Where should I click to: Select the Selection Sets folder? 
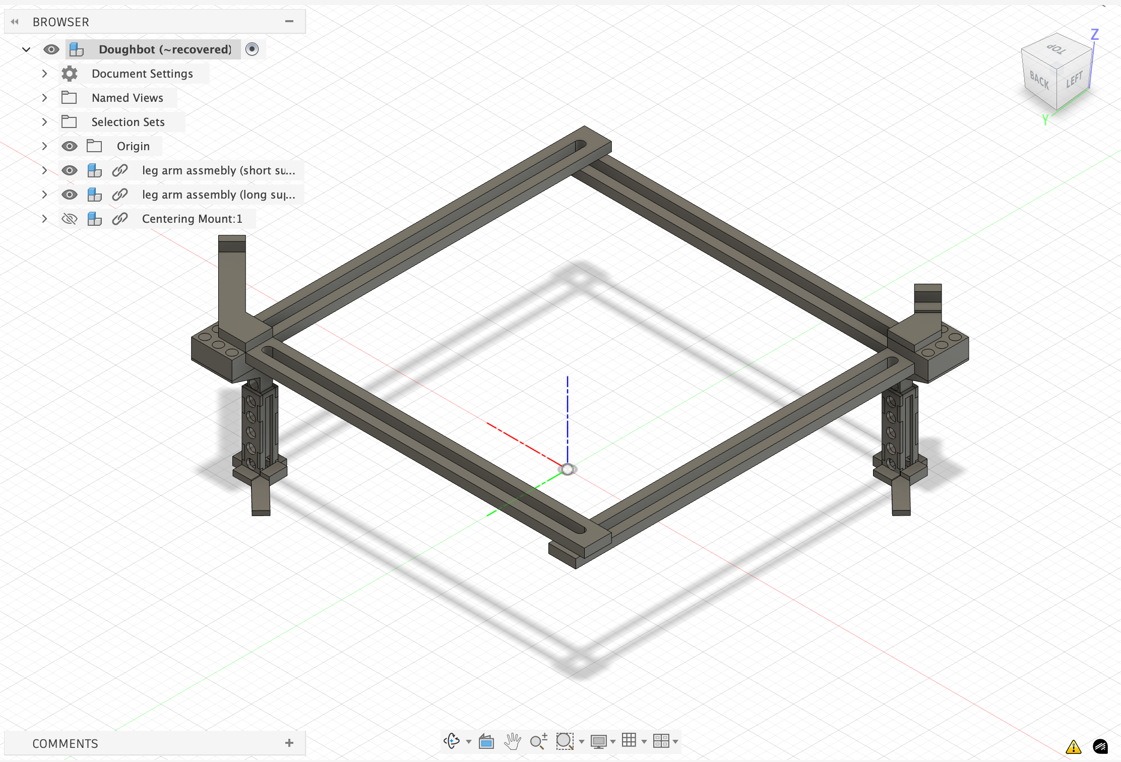pyautogui.click(x=128, y=122)
